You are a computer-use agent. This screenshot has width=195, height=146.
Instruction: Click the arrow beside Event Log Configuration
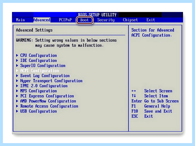click(x=17, y=76)
